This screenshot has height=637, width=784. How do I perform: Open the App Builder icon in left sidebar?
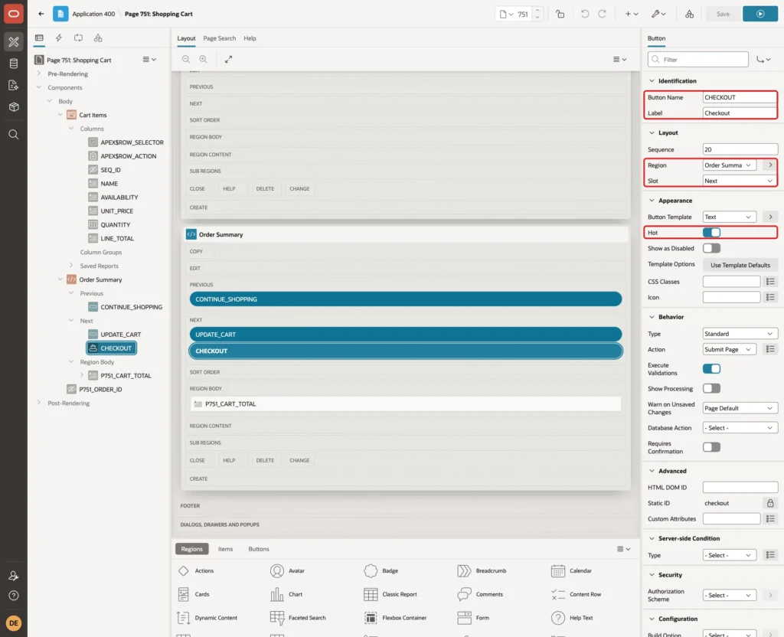[x=14, y=41]
